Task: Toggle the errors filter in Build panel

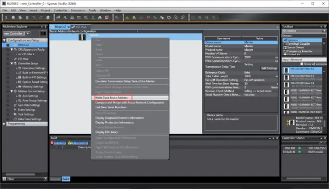Action: 58,143
